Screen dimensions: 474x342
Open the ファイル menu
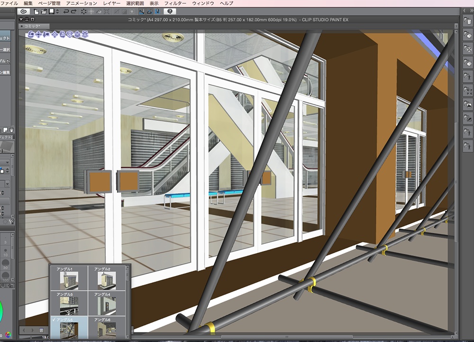(9, 3)
